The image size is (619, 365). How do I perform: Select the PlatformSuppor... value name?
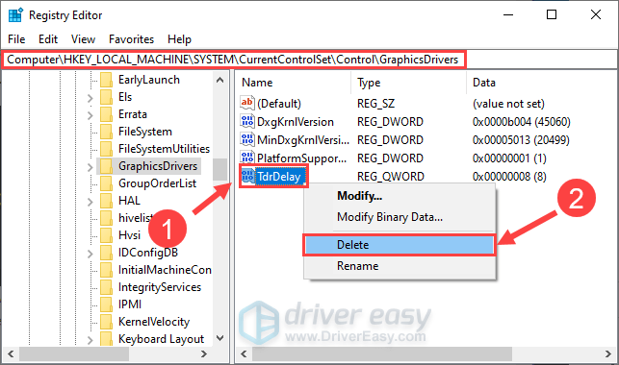[x=301, y=158]
